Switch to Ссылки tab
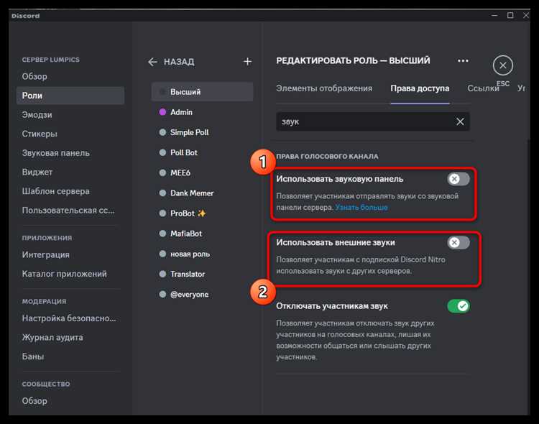539x424 pixels. pyautogui.click(x=483, y=88)
